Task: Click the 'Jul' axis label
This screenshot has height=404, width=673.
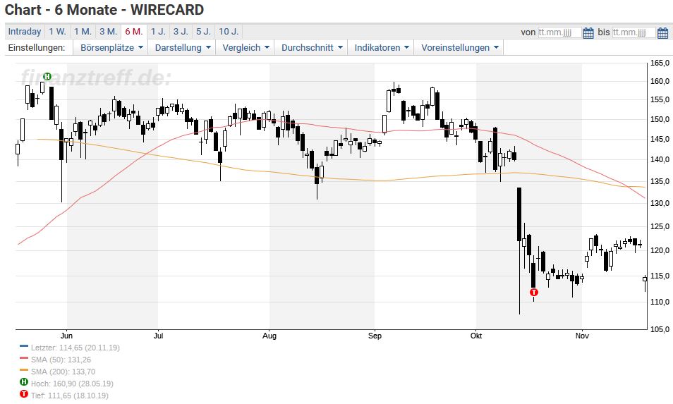Action: pyautogui.click(x=159, y=336)
